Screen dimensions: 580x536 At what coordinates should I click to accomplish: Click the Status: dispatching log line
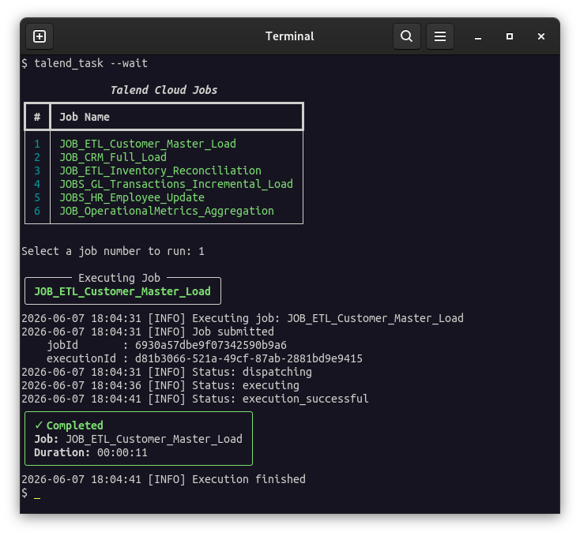coord(167,372)
